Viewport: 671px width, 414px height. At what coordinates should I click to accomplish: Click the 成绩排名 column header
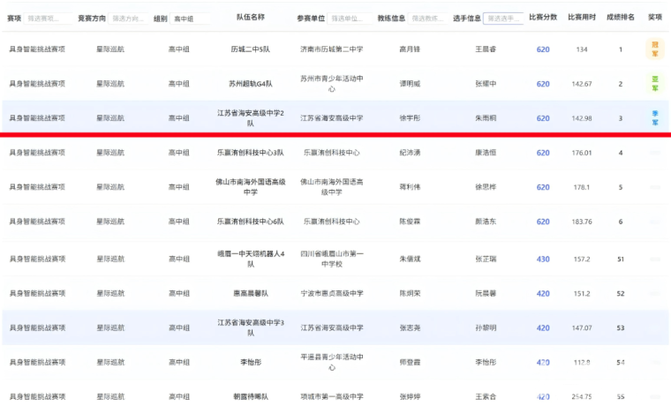coord(621,17)
